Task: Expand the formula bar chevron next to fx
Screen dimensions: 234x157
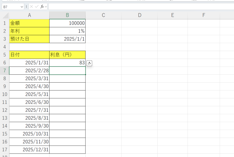Action: 46,6
